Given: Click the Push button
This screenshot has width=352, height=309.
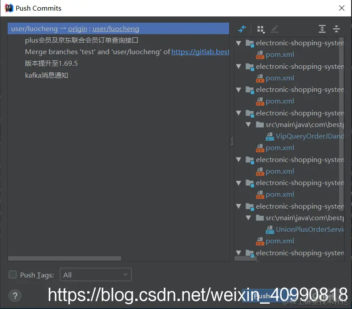Looking at the screenshot, I should coord(262,296).
